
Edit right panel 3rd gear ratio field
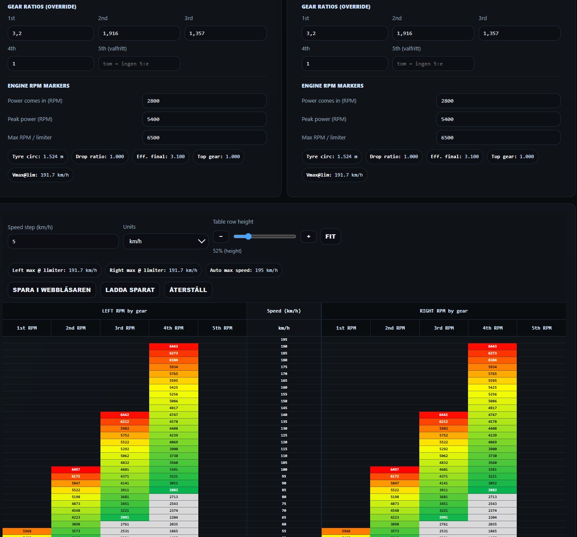pyautogui.click(x=519, y=33)
